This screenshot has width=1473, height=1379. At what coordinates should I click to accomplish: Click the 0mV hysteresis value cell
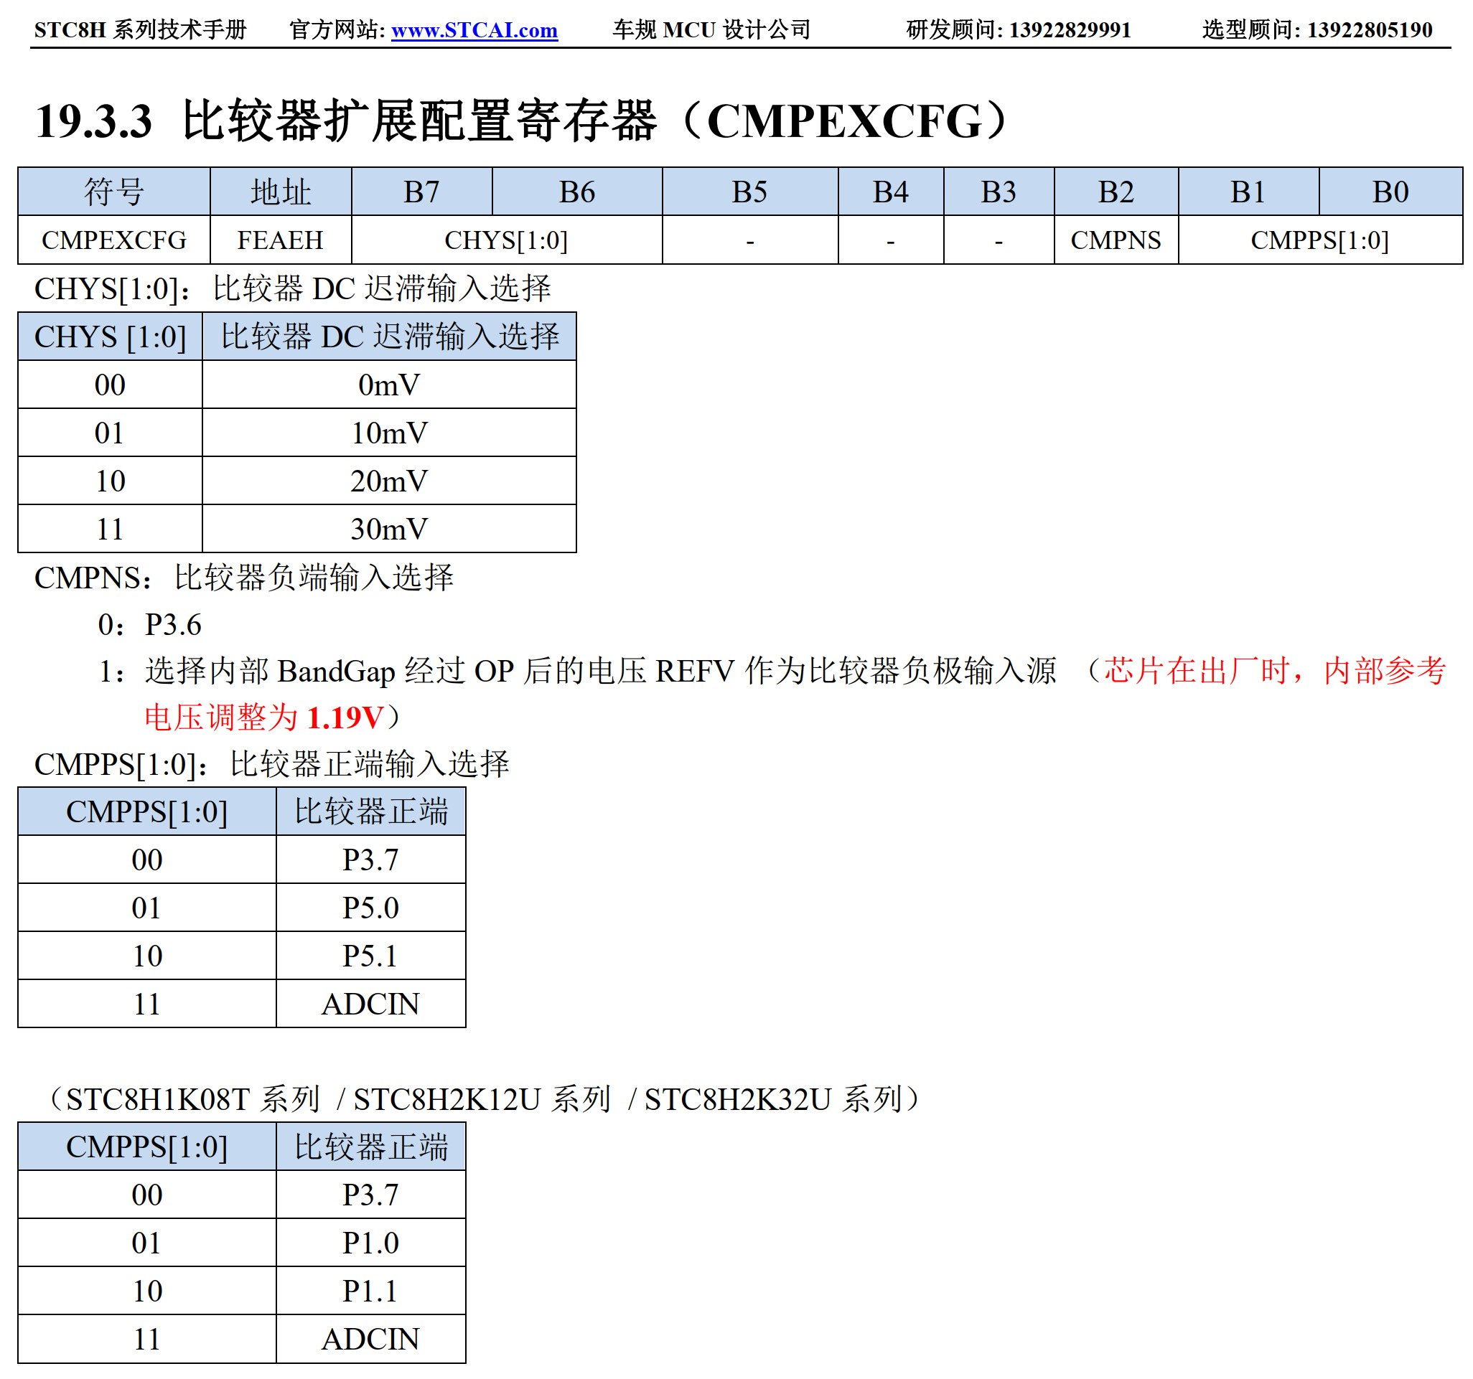coord(388,385)
